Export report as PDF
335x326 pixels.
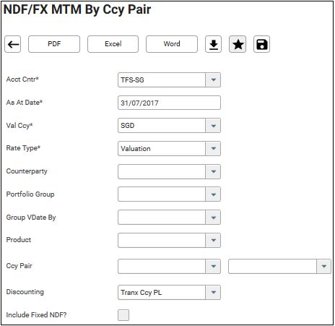(x=54, y=44)
